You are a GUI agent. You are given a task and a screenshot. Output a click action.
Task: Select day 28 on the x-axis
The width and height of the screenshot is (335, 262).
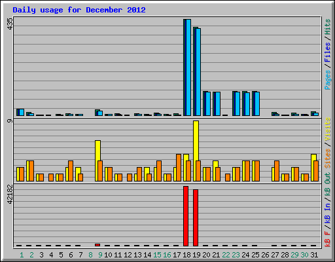tap(285, 255)
